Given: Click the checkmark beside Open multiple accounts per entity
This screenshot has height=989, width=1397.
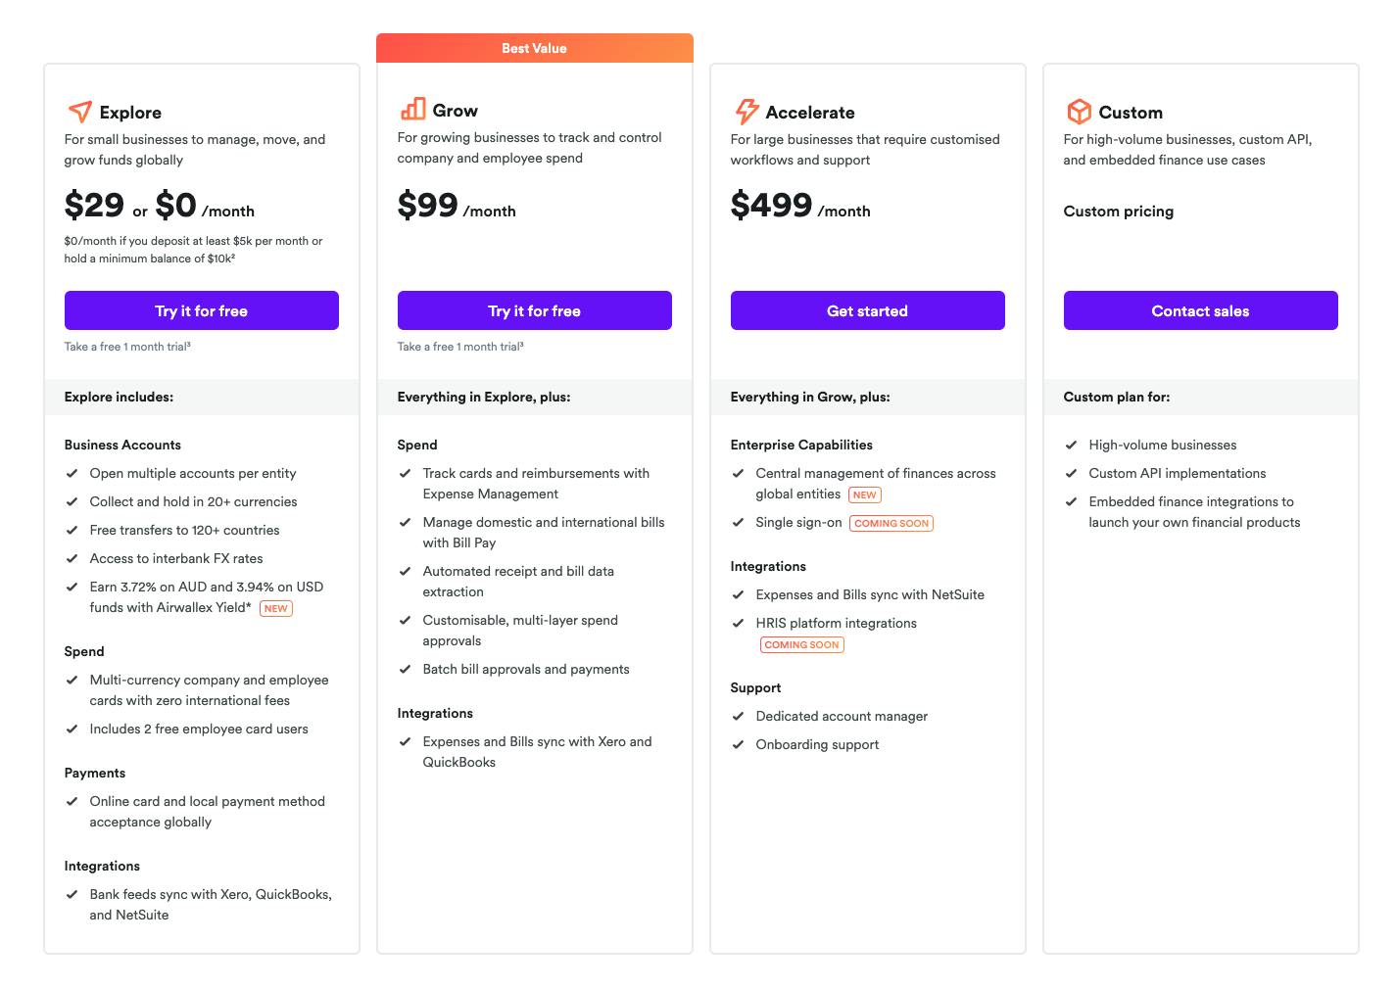Looking at the screenshot, I should tap(72, 473).
